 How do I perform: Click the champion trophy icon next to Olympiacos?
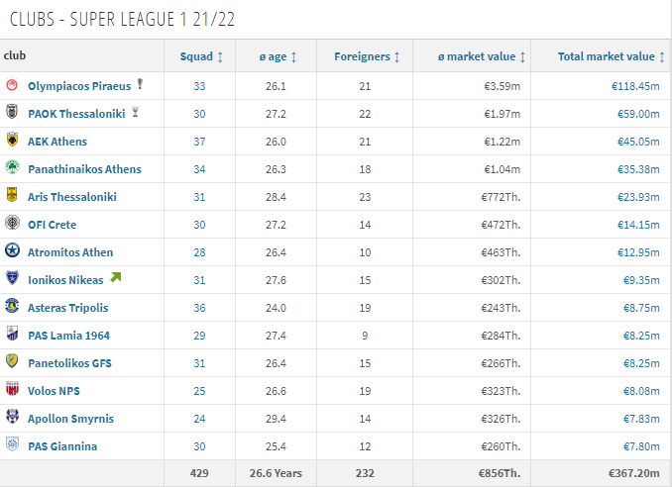click(140, 84)
